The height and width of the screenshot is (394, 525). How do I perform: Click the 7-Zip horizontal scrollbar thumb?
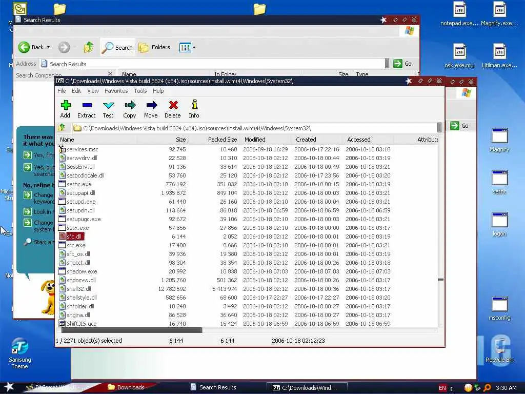coord(132,330)
